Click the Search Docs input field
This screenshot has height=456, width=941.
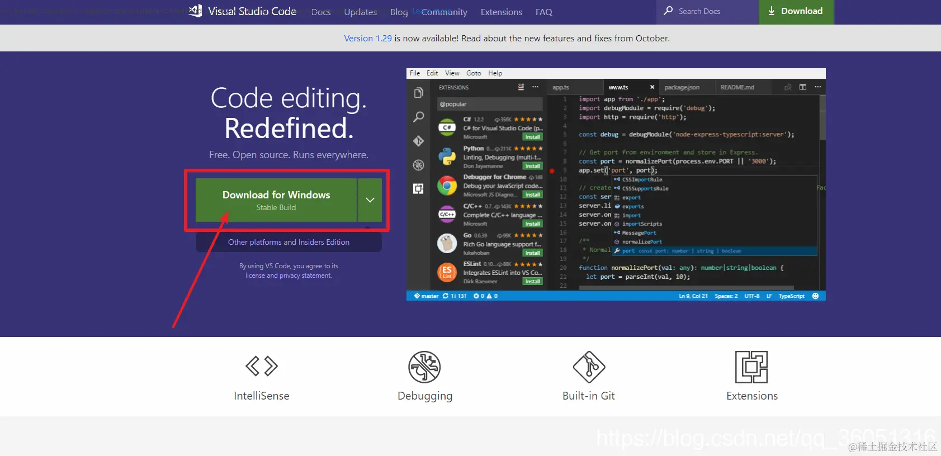click(707, 11)
